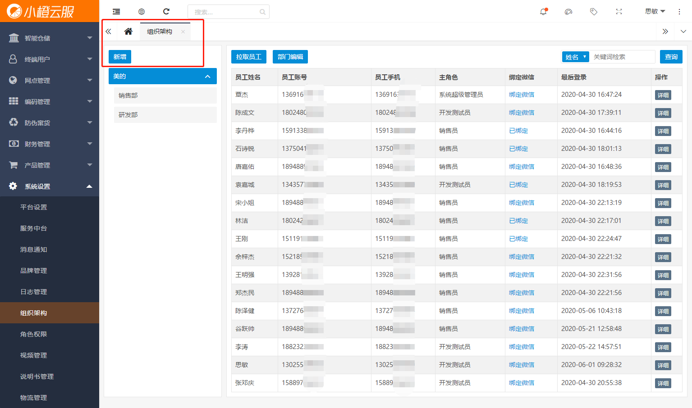Viewport: 692px width, 408px height.
Task: Close the 组织架构 tab
Action: (x=183, y=32)
